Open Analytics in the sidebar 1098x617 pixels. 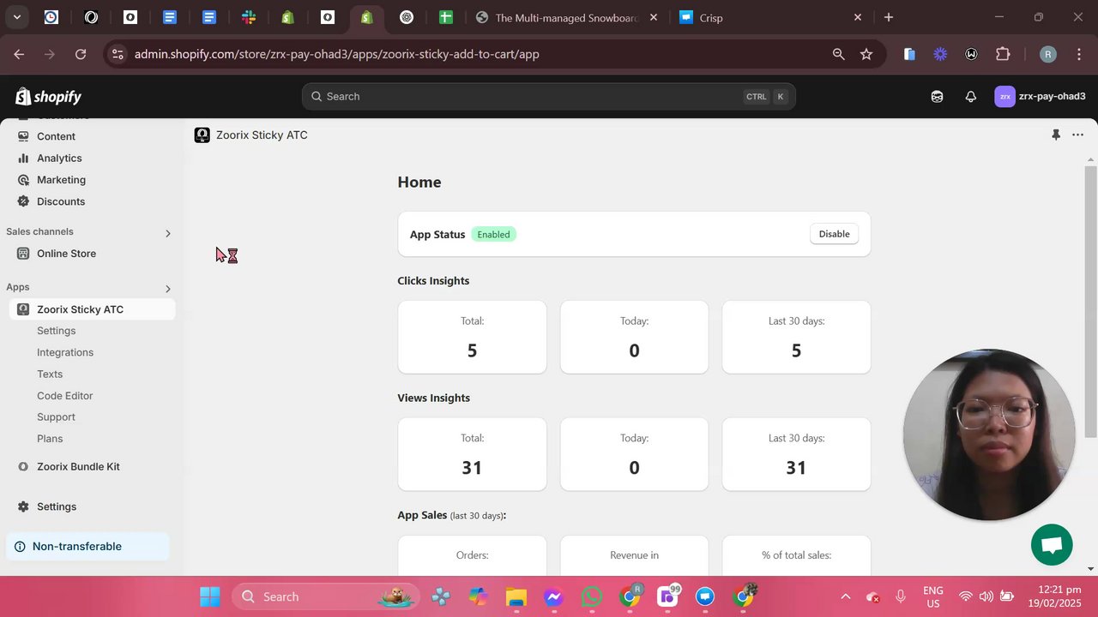59,159
